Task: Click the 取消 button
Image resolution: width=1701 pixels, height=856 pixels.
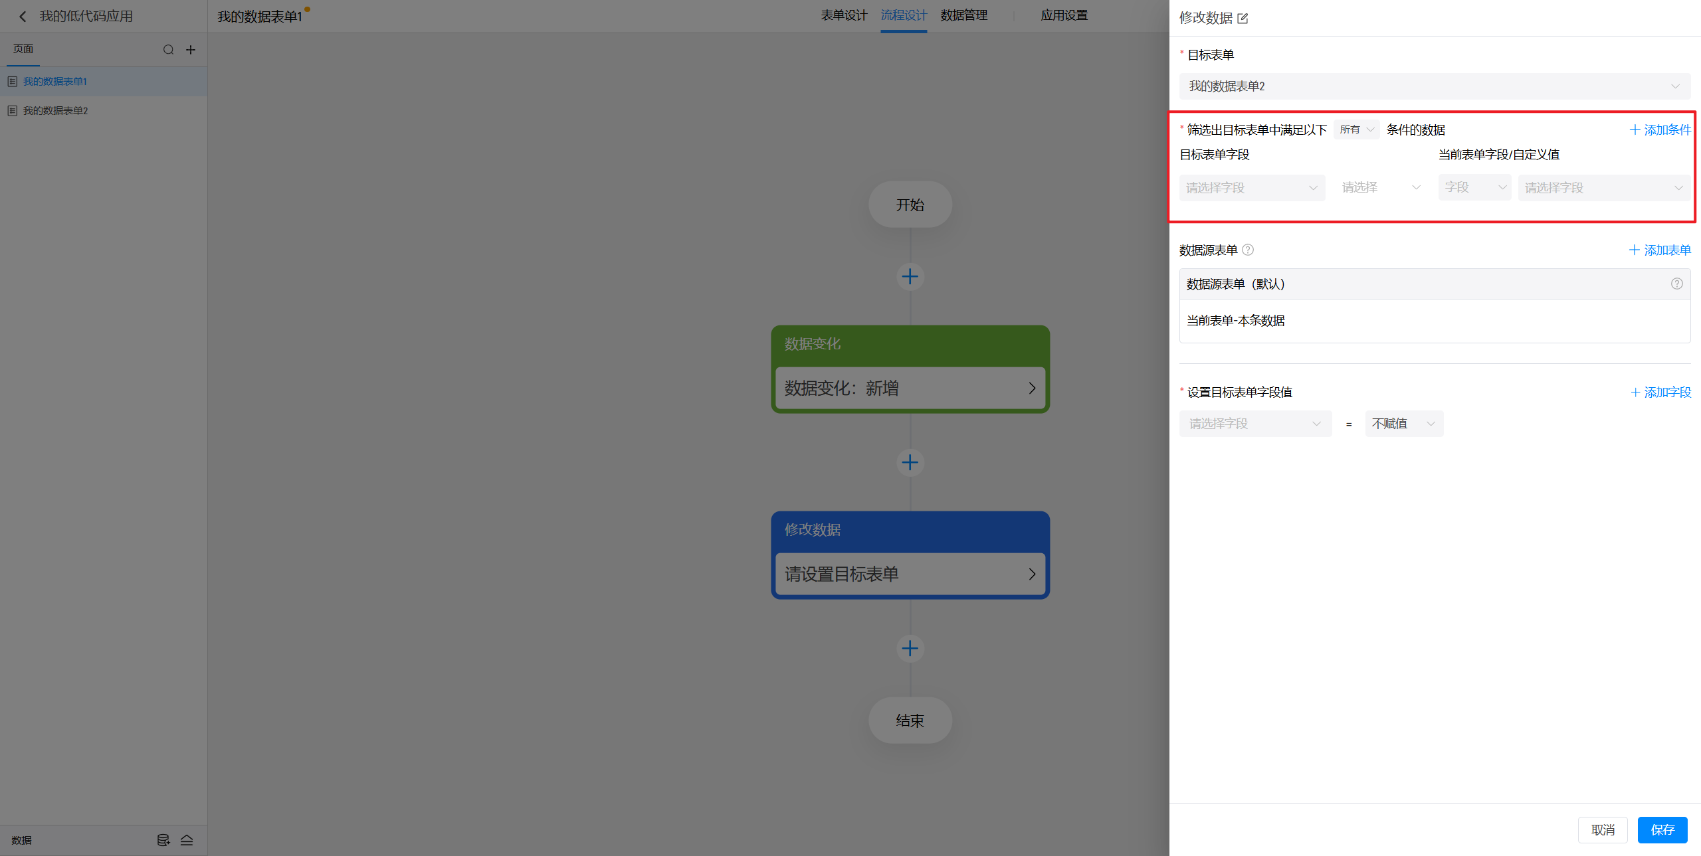Action: click(x=1602, y=829)
